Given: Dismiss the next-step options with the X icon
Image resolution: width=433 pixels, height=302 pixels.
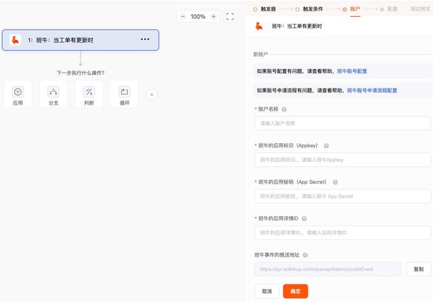Looking at the screenshot, I should click(152, 95).
